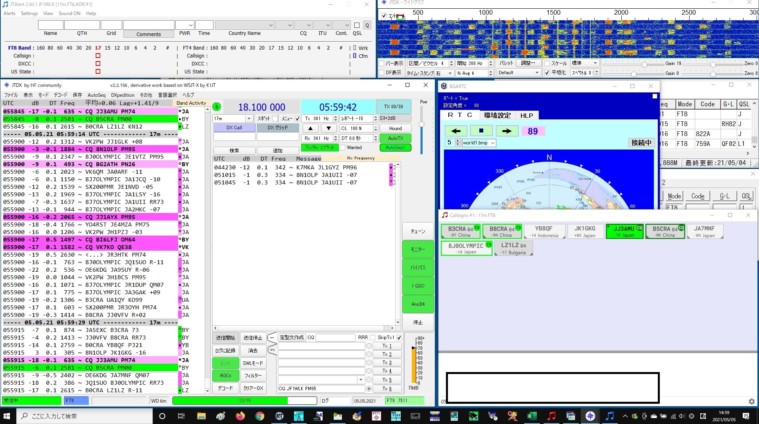This screenshot has width=759, height=424.
Task: Select the radio button next to Tx 1
Action: [369, 346]
